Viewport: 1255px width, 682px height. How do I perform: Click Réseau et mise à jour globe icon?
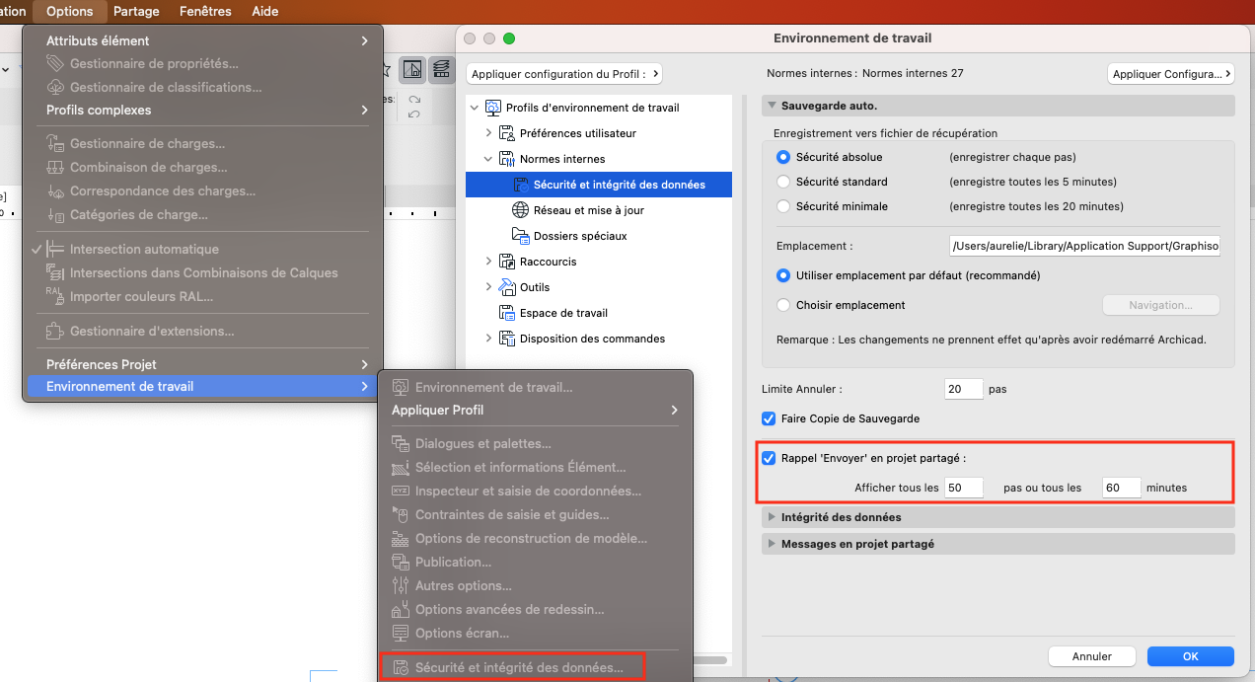click(x=520, y=210)
